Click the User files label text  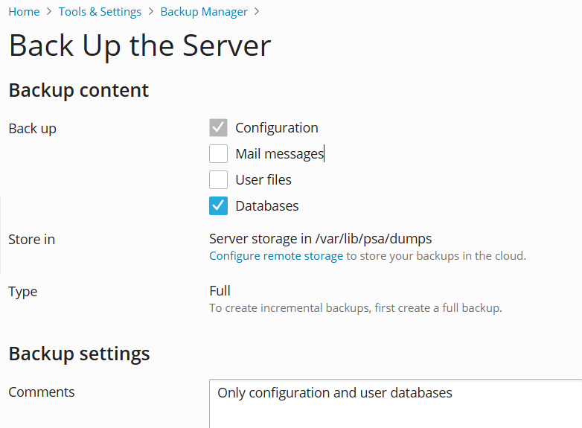pyautogui.click(x=263, y=179)
